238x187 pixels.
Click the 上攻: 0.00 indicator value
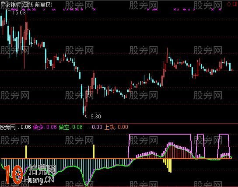click(116, 127)
